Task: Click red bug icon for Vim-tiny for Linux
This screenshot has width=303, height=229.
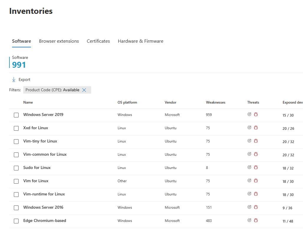Action: pos(256,141)
